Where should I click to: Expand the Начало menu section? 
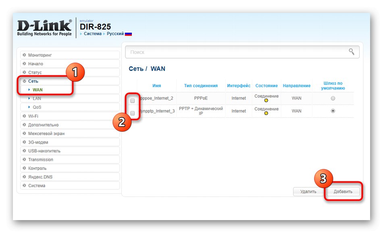click(70, 64)
